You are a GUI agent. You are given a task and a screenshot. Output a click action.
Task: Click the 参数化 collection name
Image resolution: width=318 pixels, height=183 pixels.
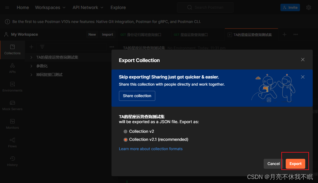pyautogui.click(x=42, y=66)
